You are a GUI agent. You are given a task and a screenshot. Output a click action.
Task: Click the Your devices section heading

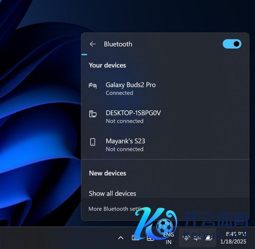click(108, 66)
